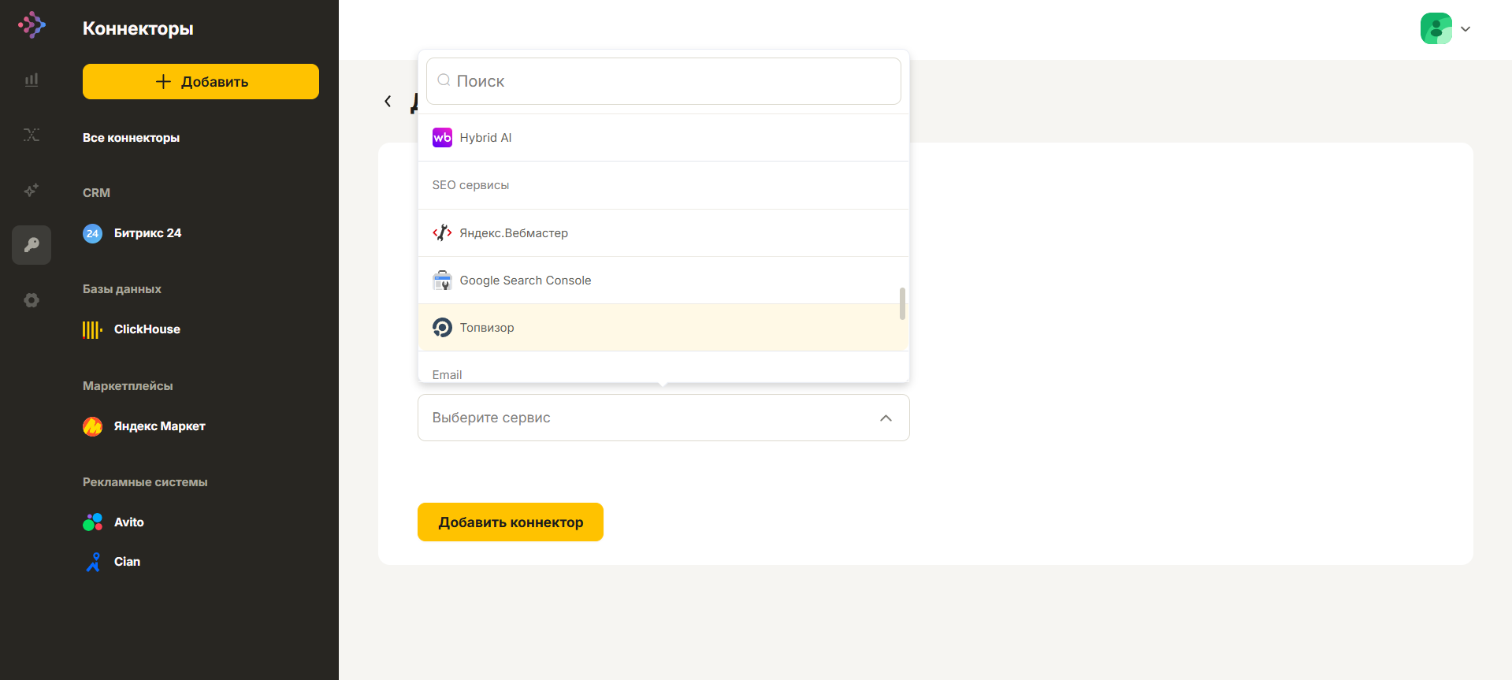Click the Маркетплейсы section label

(x=128, y=386)
